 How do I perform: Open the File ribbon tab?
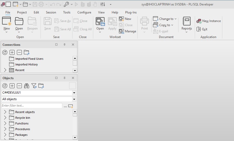pos(8,12)
